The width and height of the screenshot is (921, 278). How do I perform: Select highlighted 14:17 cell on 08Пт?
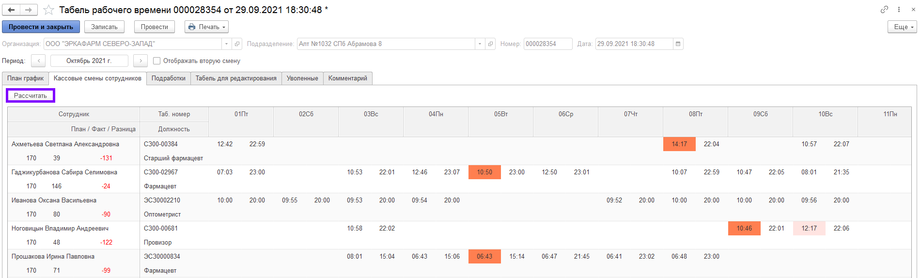[x=679, y=144]
